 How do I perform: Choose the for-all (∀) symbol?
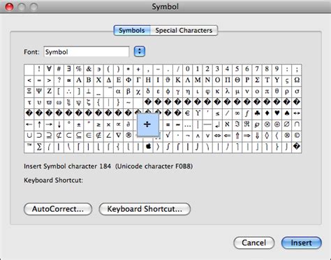click(49, 69)
